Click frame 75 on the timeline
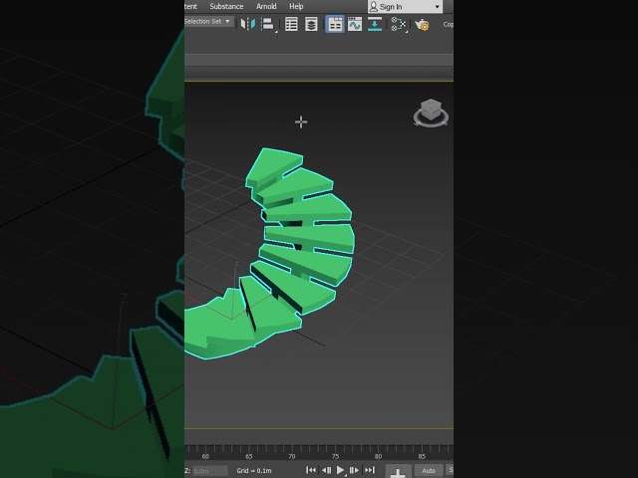Viewport: 638px width, 478px height. 335,456
